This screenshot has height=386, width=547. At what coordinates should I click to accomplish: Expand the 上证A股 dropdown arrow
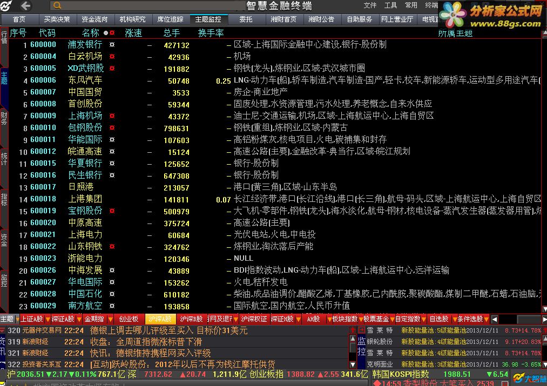pos(48,319)
